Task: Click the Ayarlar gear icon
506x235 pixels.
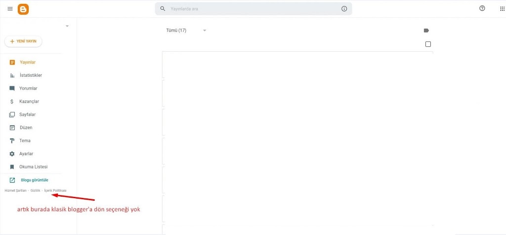Action: [12, 154]
